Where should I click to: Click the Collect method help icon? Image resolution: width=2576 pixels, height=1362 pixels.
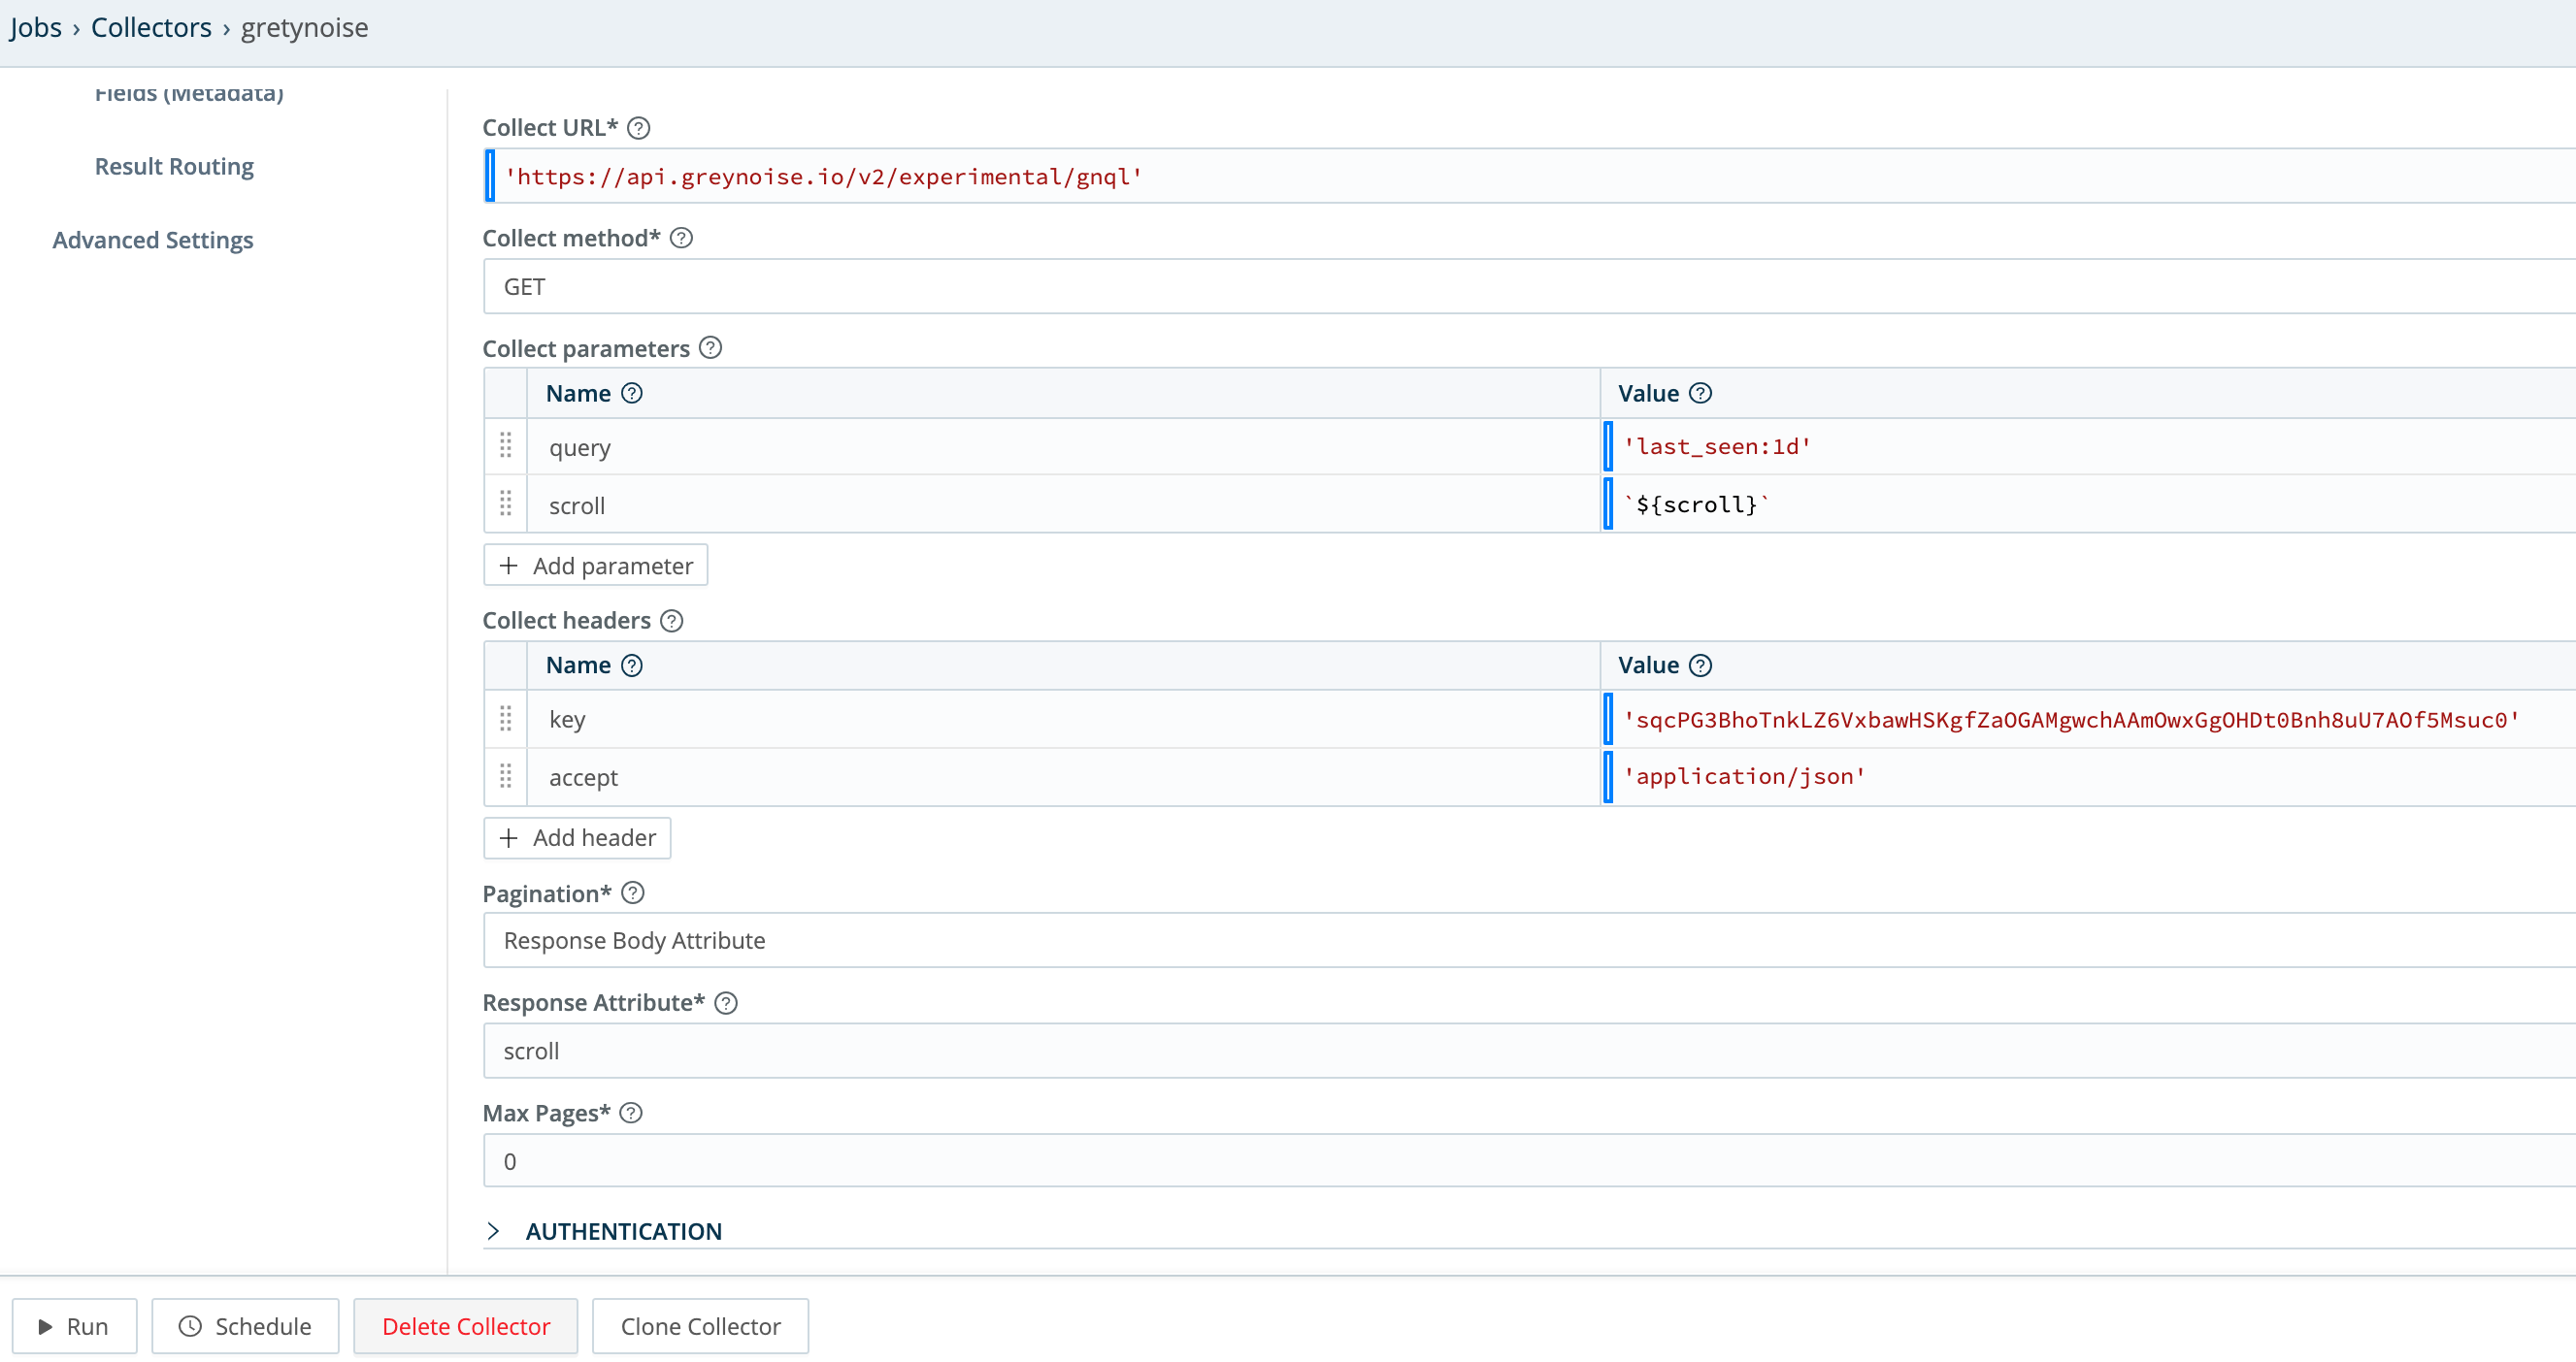pos(682,239)
